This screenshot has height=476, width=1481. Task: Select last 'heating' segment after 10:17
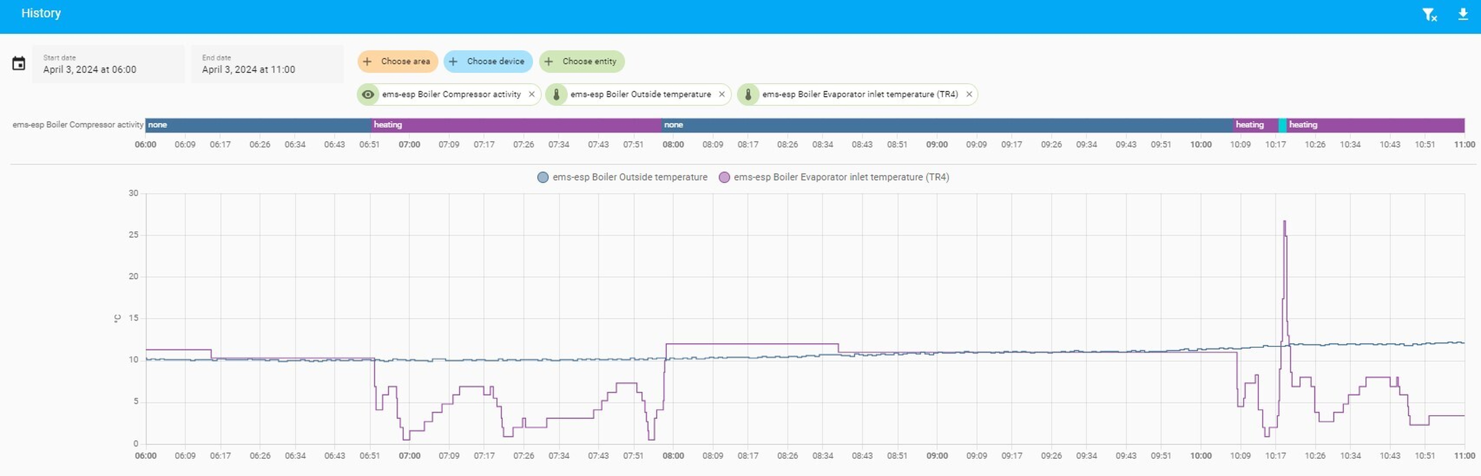(1375, 125)
